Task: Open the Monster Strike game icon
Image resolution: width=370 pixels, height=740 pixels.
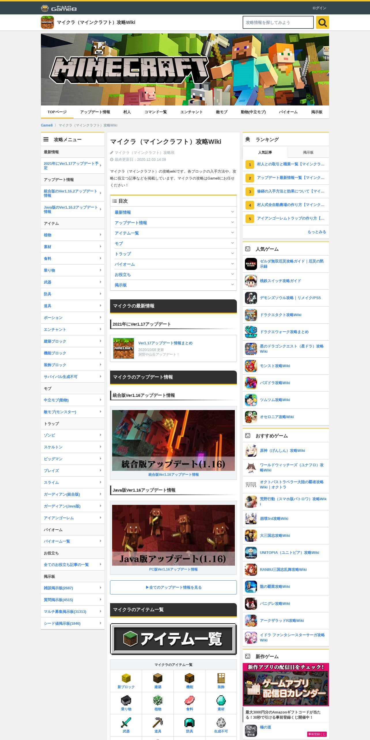Action: pos(251,366)
